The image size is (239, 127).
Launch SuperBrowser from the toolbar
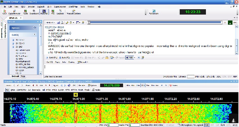click(14, 12)
